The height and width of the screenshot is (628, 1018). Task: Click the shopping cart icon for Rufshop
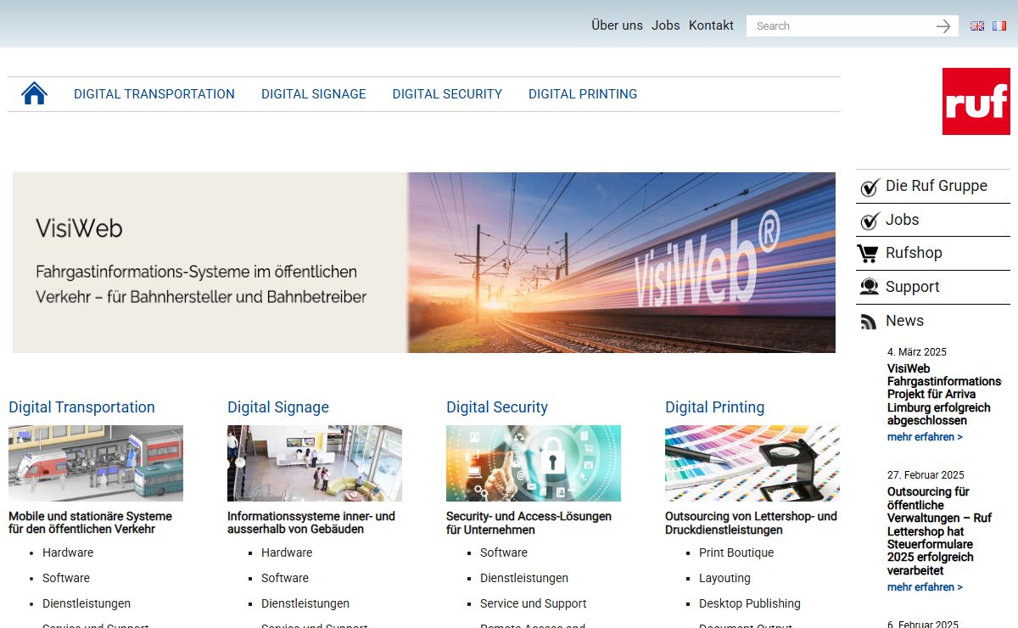[868, 254]
